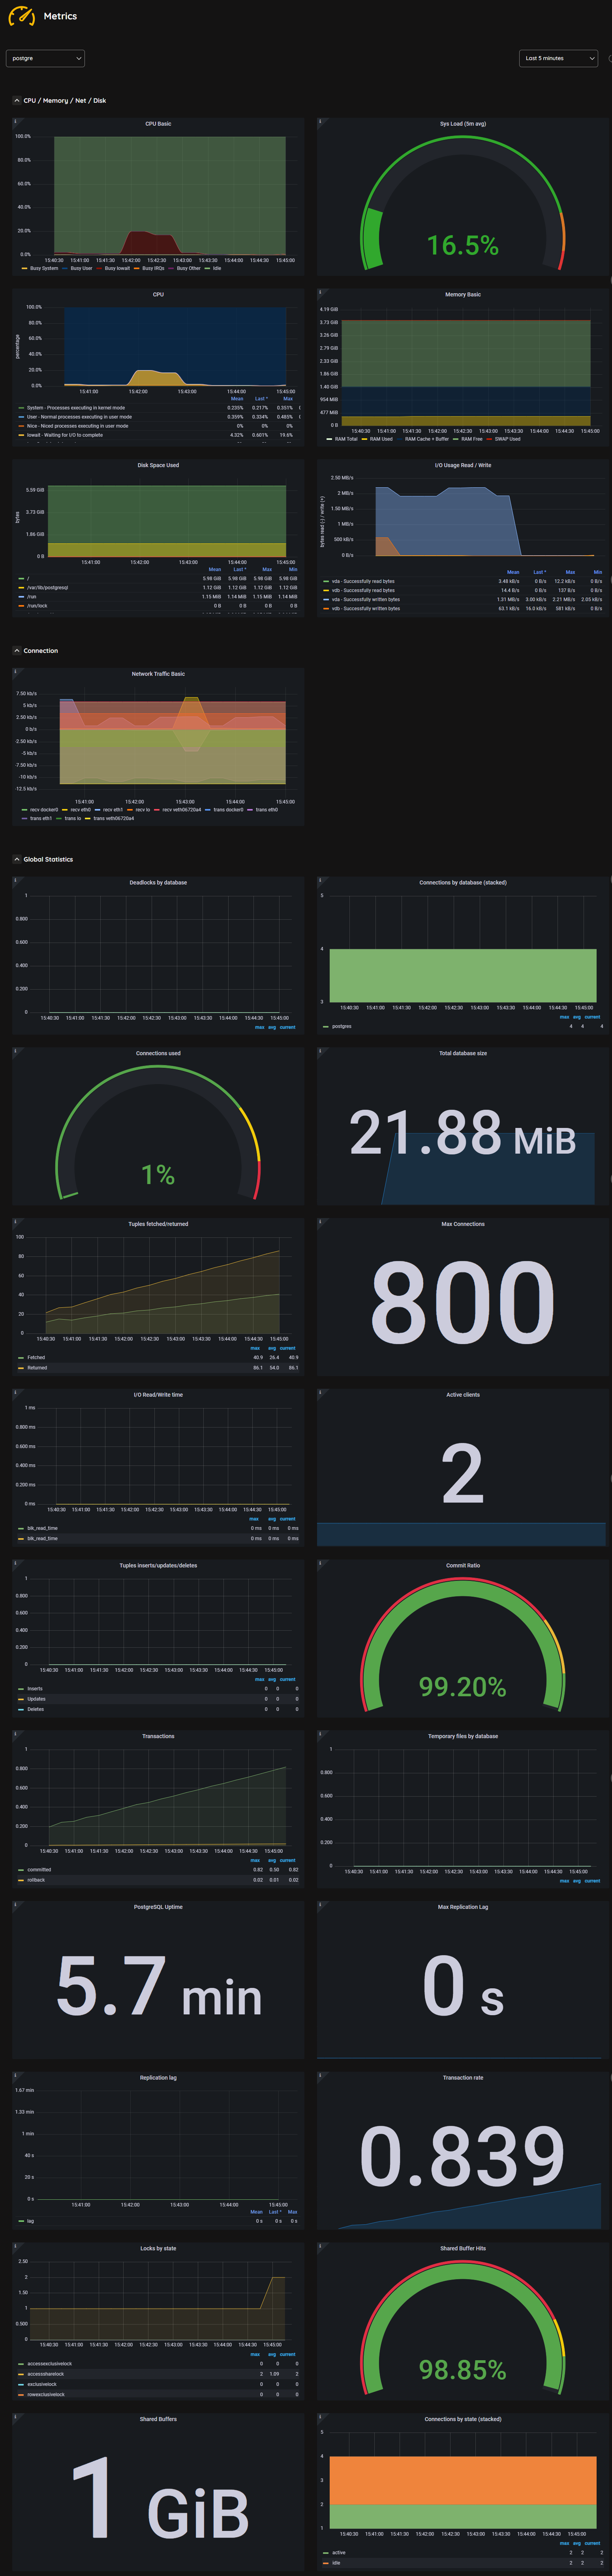Screen dimensions: 612x2576
Task: Open CPU Basic panel title menu
Action: tap(158, 124)
